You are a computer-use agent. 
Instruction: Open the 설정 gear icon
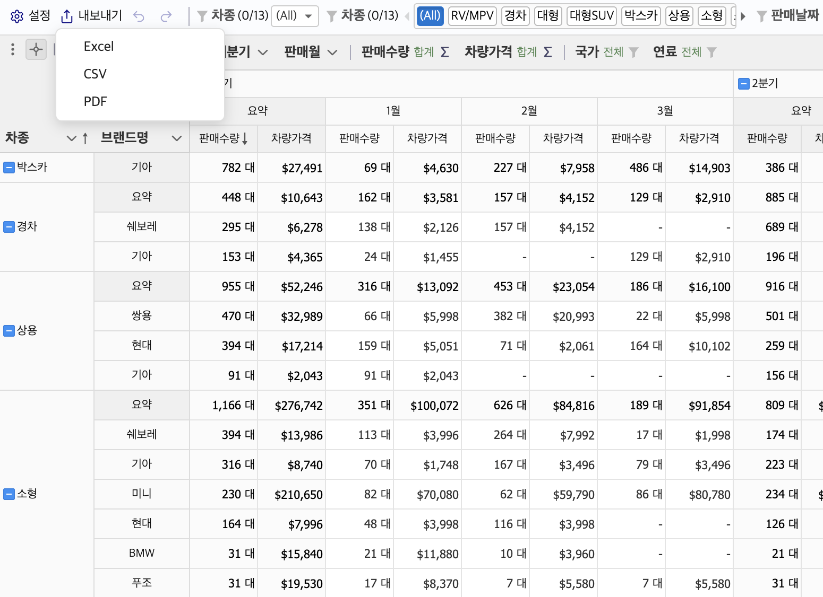pos(16,16)
